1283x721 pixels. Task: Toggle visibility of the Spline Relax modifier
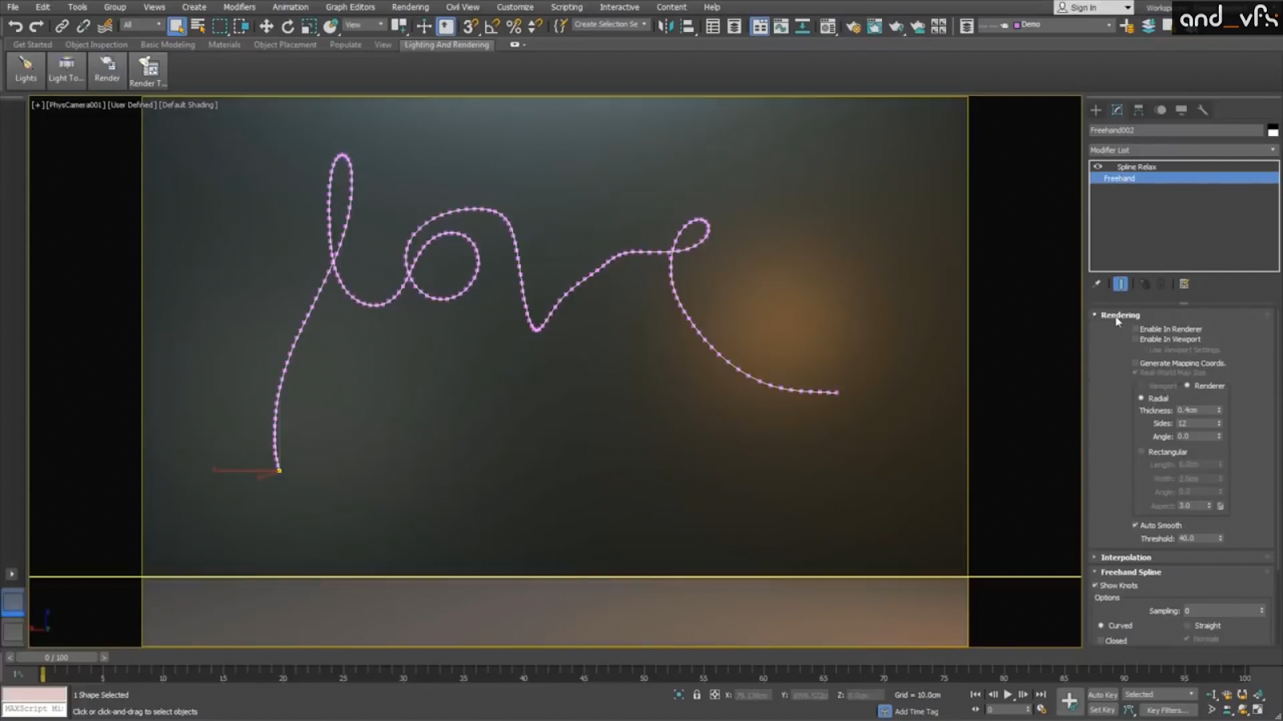[1098, 167]
